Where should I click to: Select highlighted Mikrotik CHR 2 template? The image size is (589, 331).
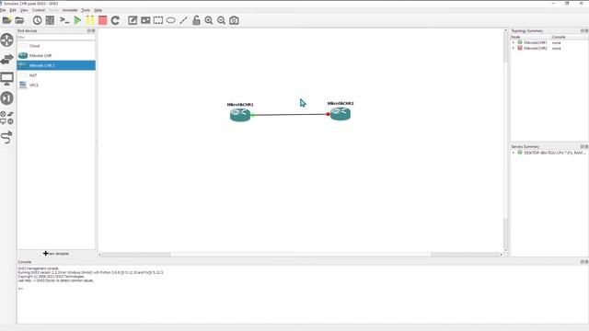pos(56,65)
